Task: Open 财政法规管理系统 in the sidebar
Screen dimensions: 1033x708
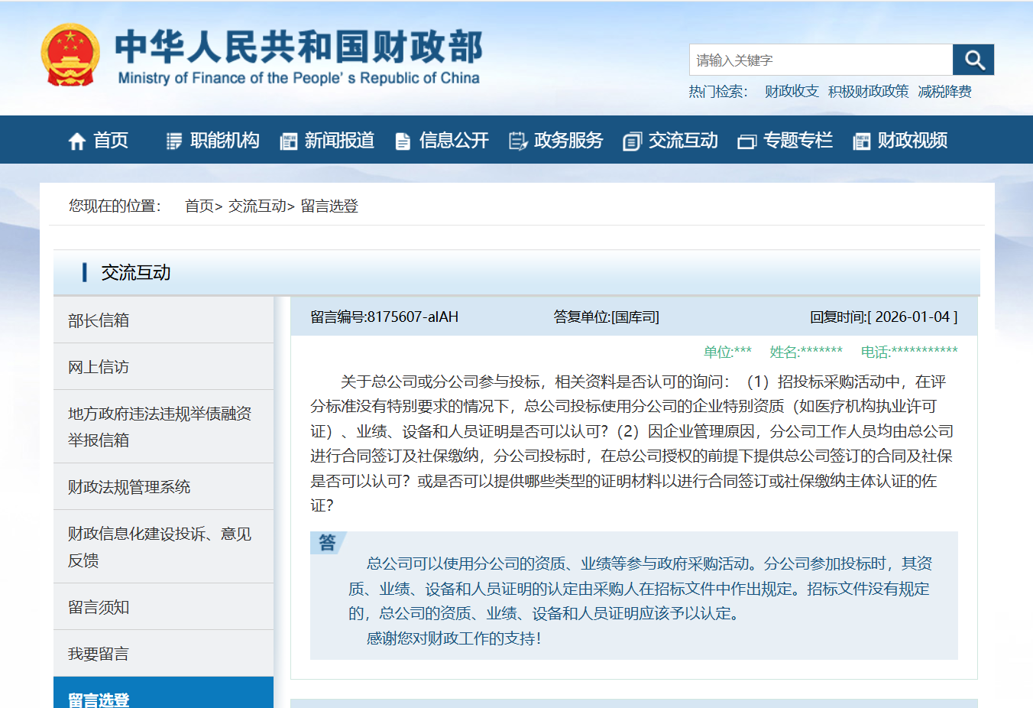Action: click(x=164, y=487)
